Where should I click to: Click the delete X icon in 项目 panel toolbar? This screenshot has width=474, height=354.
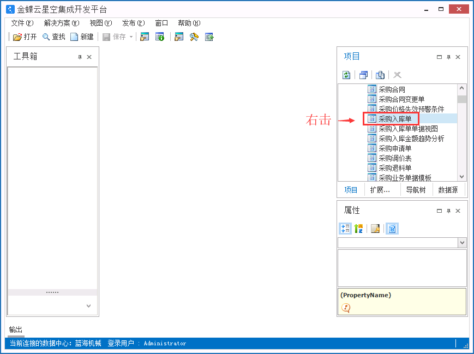(x=397, y=75)
